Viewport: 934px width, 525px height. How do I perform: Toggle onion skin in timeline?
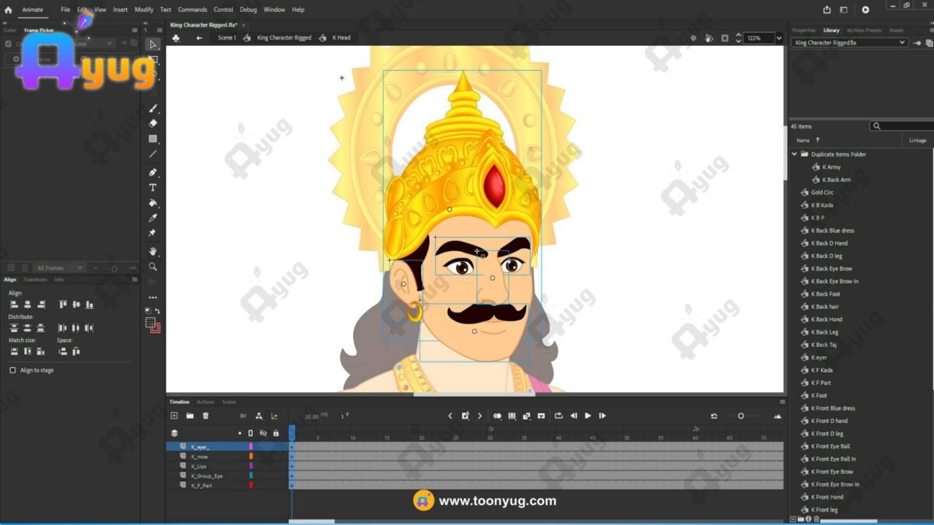497,416
